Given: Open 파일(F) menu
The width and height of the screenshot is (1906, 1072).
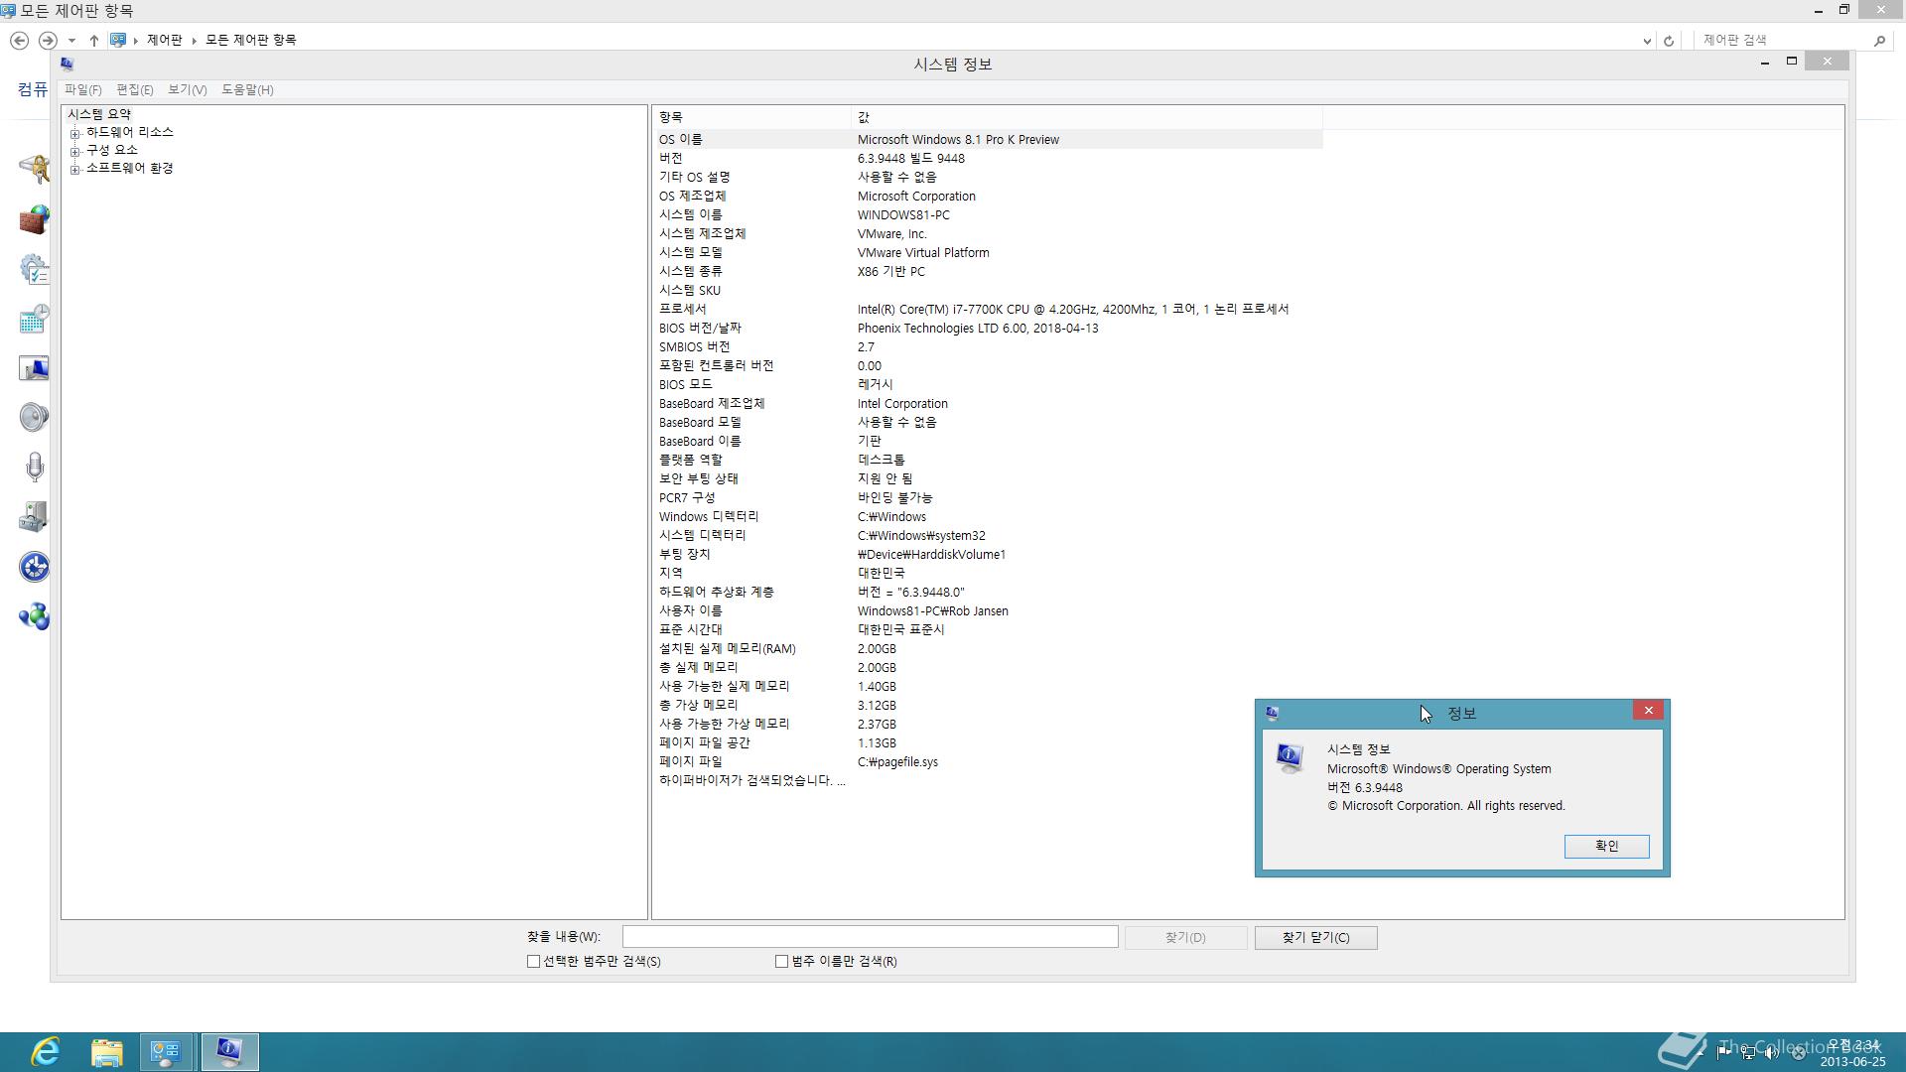Looking at the screenshot, I should 83,89.
